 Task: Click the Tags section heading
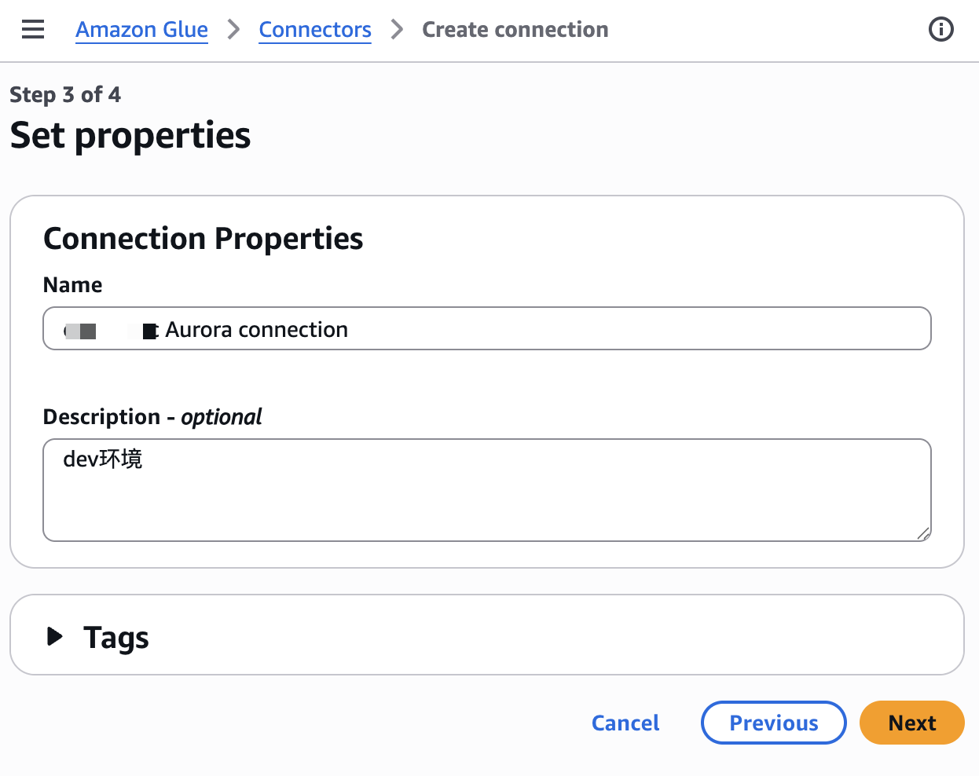point(116,637)
